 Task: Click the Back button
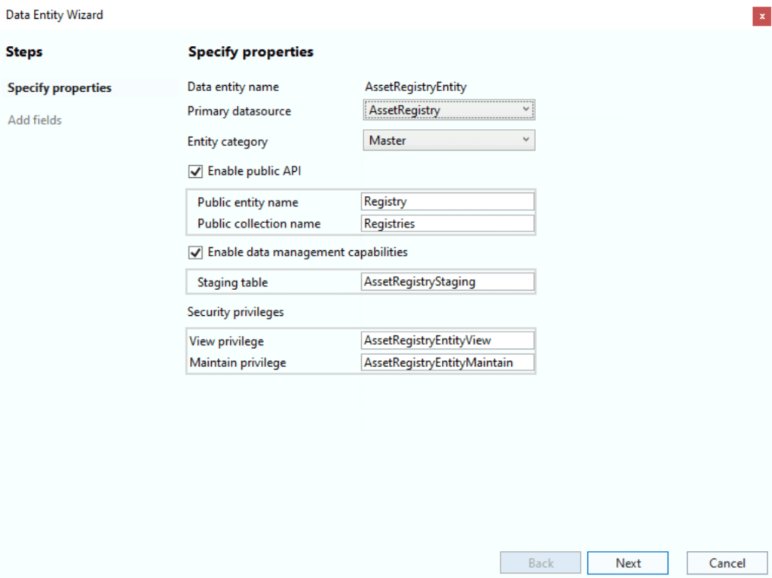coord(541,563)
